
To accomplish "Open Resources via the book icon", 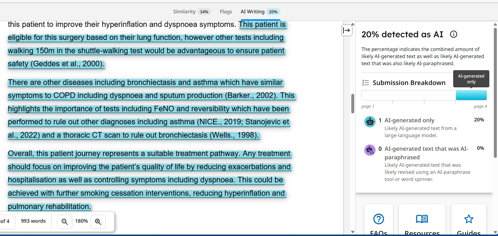I will 422,219.
